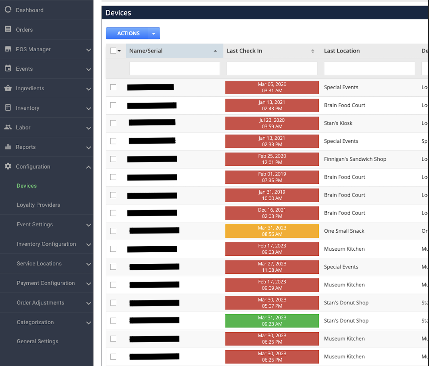Screen dimensions: 429x366
Task: Expand Labor submenu chevron
Action: [x=88, y=128]
